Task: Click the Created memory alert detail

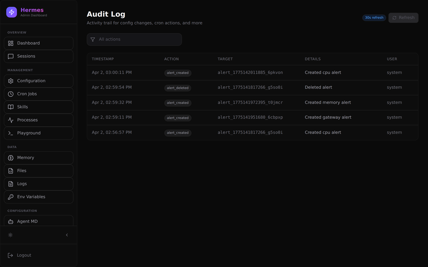Action: click(x=328, y=103)
